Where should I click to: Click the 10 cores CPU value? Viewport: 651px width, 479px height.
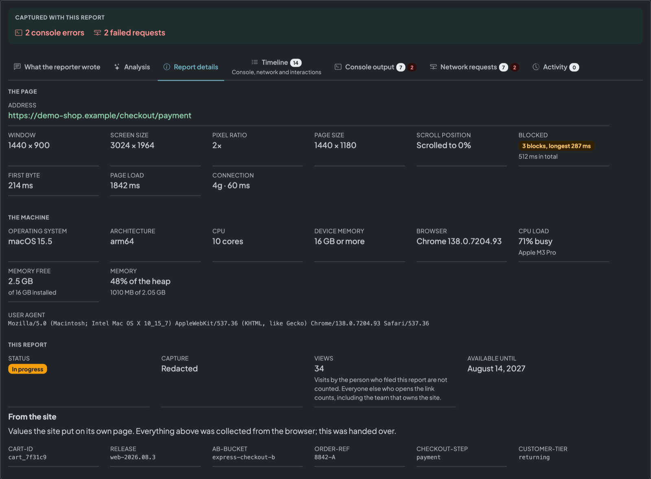pyautogui.click(x=228, y=241)
